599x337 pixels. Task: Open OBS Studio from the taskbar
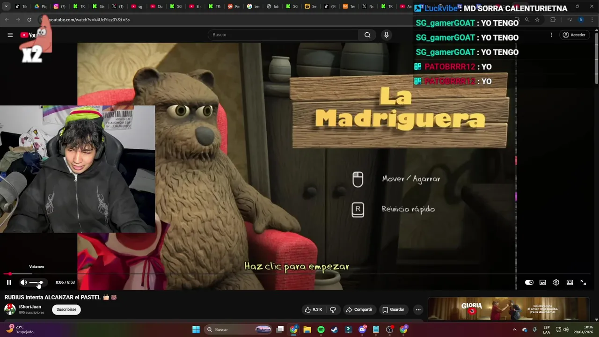coord(389,330)
